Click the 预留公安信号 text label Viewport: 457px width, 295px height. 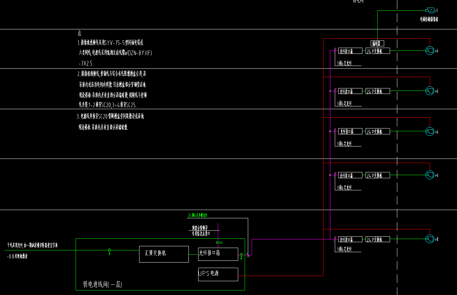tap(200, 228)
